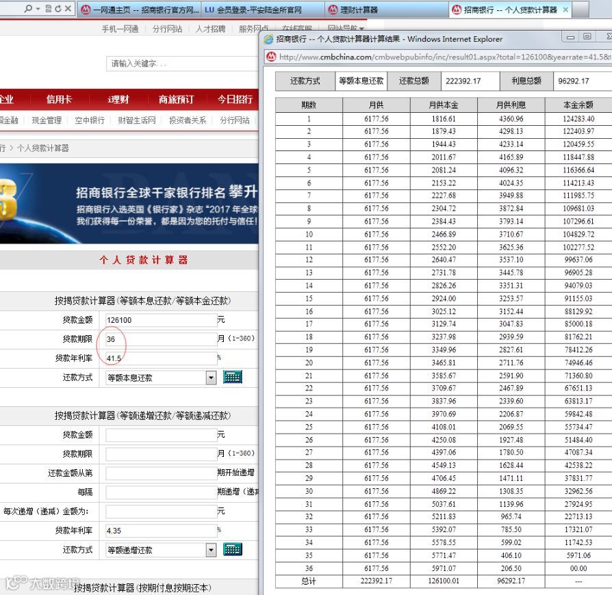Click the IE icon in popup title bar
The image size is (612, 595).
268,39
